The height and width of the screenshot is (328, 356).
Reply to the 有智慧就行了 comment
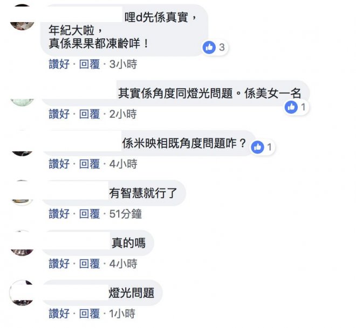(90, 214)
